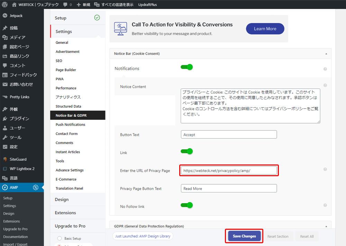Open the WEBTECK site home icon
This screenshot has width=346, height=246.
14,4
